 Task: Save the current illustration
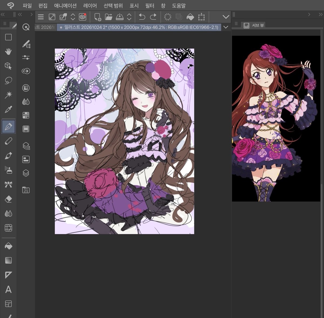point(119,17)
